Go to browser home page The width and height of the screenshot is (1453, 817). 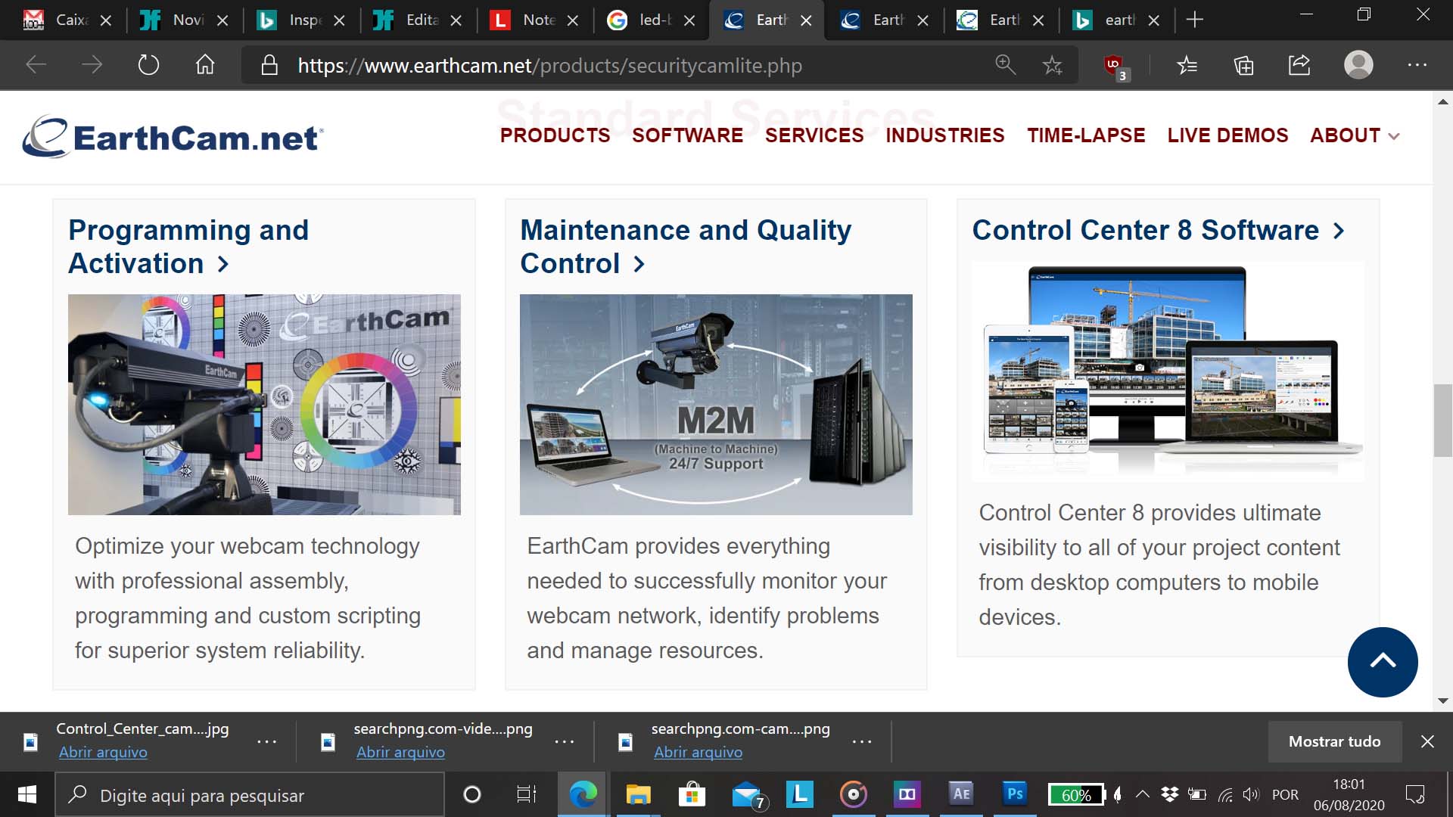[x=205, y=65]
